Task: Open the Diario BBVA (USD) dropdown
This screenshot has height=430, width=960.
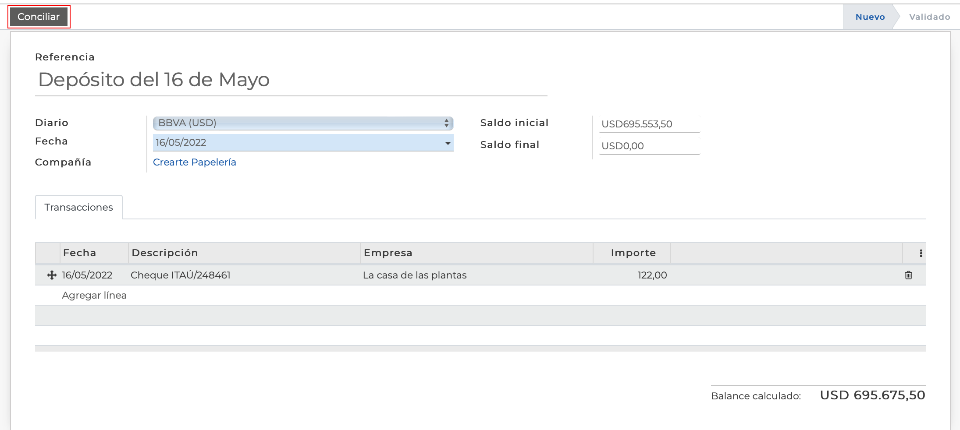Action: point(302,123)
